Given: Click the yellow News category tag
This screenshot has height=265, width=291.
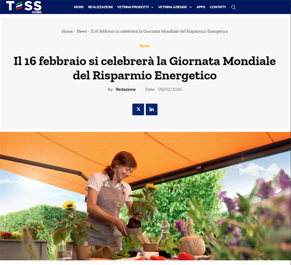Looking at the screenshot, I should pos(145,46).
